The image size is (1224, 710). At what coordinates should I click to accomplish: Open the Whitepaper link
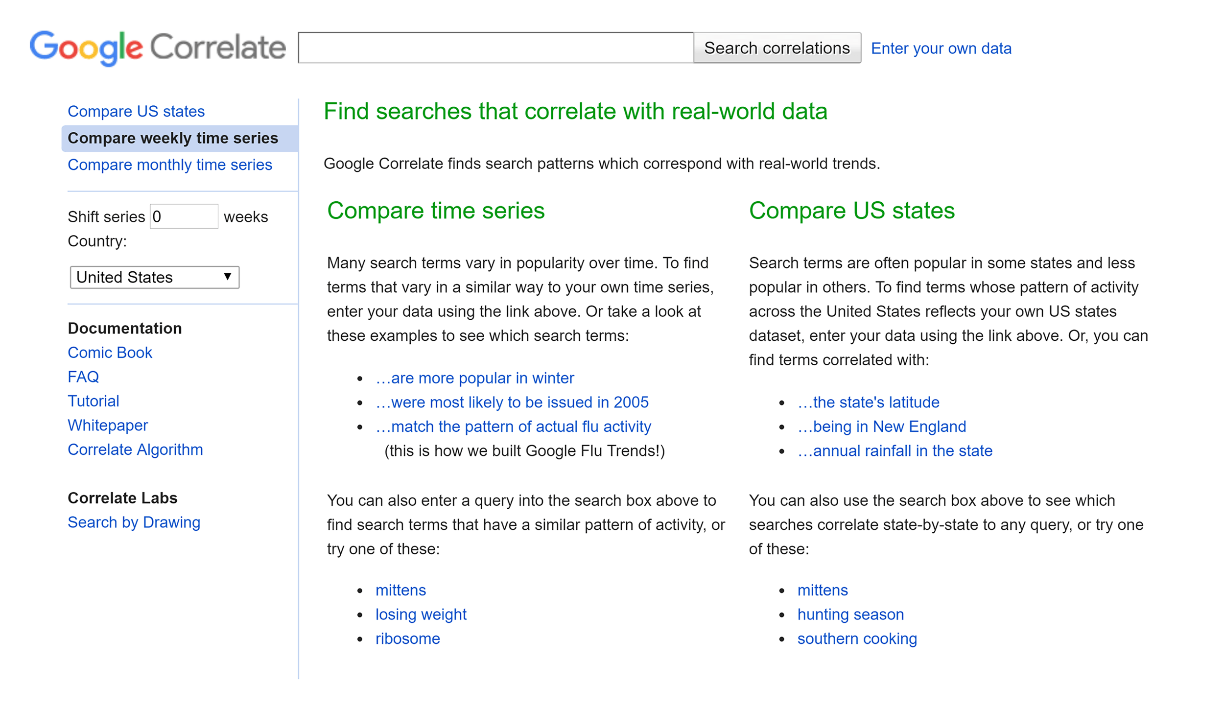click(x=108, y=425)
